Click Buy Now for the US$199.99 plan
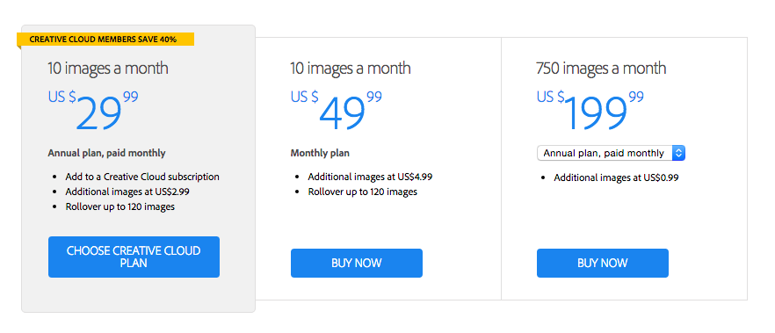Image resolution: width=775 pixels, height=333 pixels. (603, 263)
